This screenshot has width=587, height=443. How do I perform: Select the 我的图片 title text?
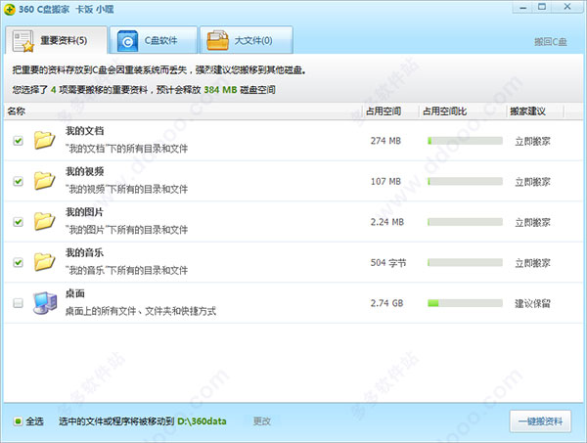pyautogui.click(x=84, y=212)
